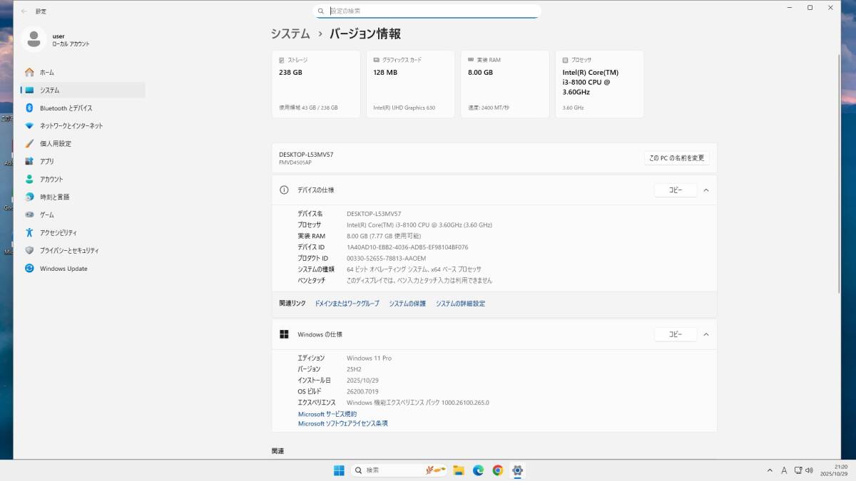Screen dimensions: 856x481
Task: Select the ネットワークとインターネット icon
Action: tap(29, 126)
